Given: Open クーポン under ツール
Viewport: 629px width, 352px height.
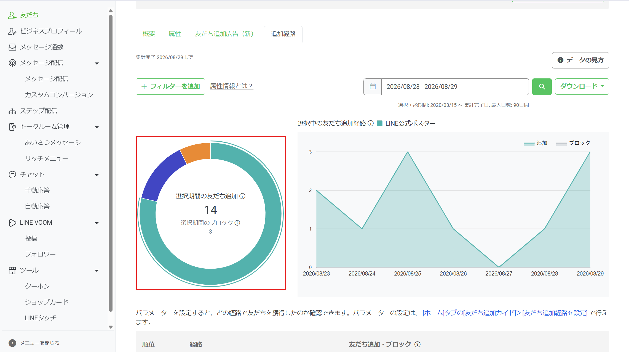Looking at the screenshot, I should point(37,286).
